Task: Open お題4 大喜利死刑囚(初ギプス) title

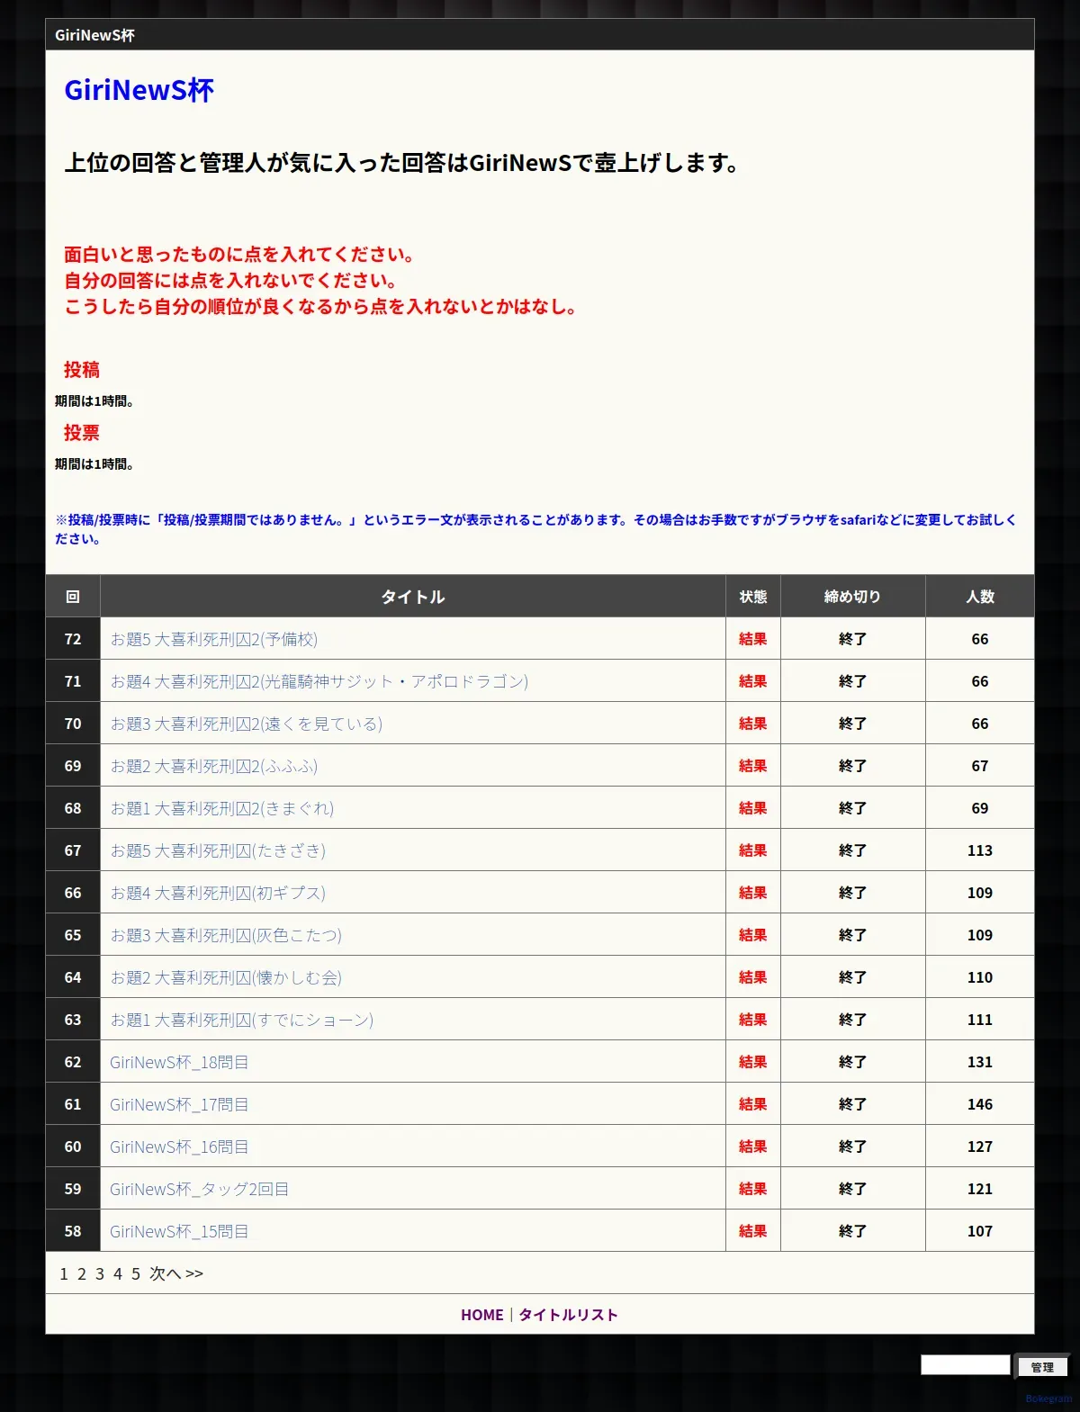Action: click(218, 893)
